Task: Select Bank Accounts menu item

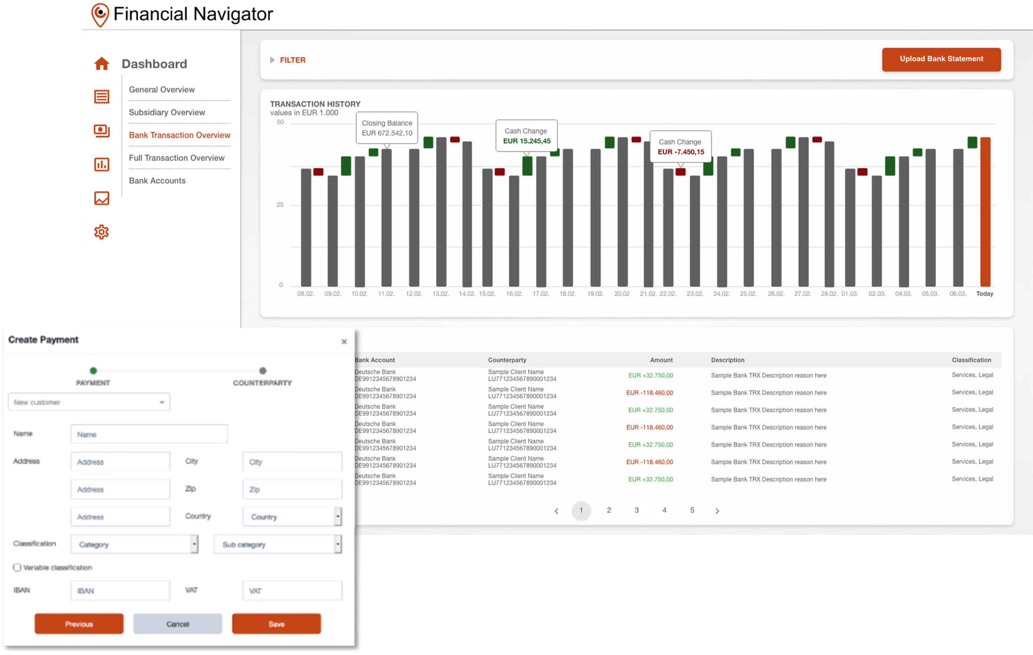Action: point(157,181)
